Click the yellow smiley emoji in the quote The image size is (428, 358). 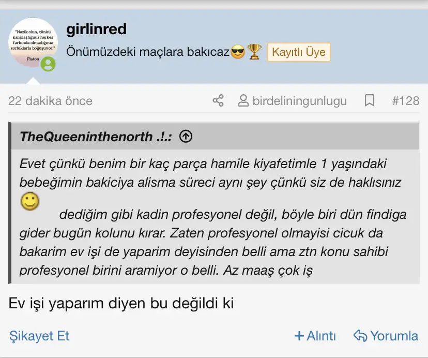(30, 201)
